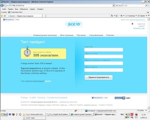Click the address bar showing vse10.ru
Viewport: 150px width, 120px height.
click(x=61, y=5)
